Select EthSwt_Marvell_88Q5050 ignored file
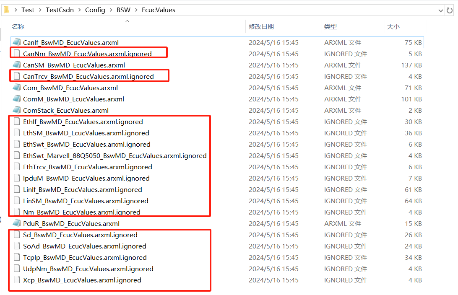The width and height of the screenshot is (458, 295). coord(114,155)
